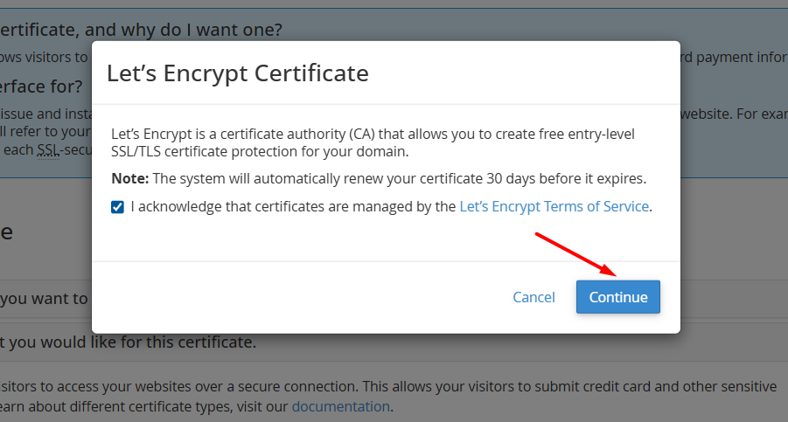
Task: Click "you would like for this certificate" text
Action: pos(131,342)
